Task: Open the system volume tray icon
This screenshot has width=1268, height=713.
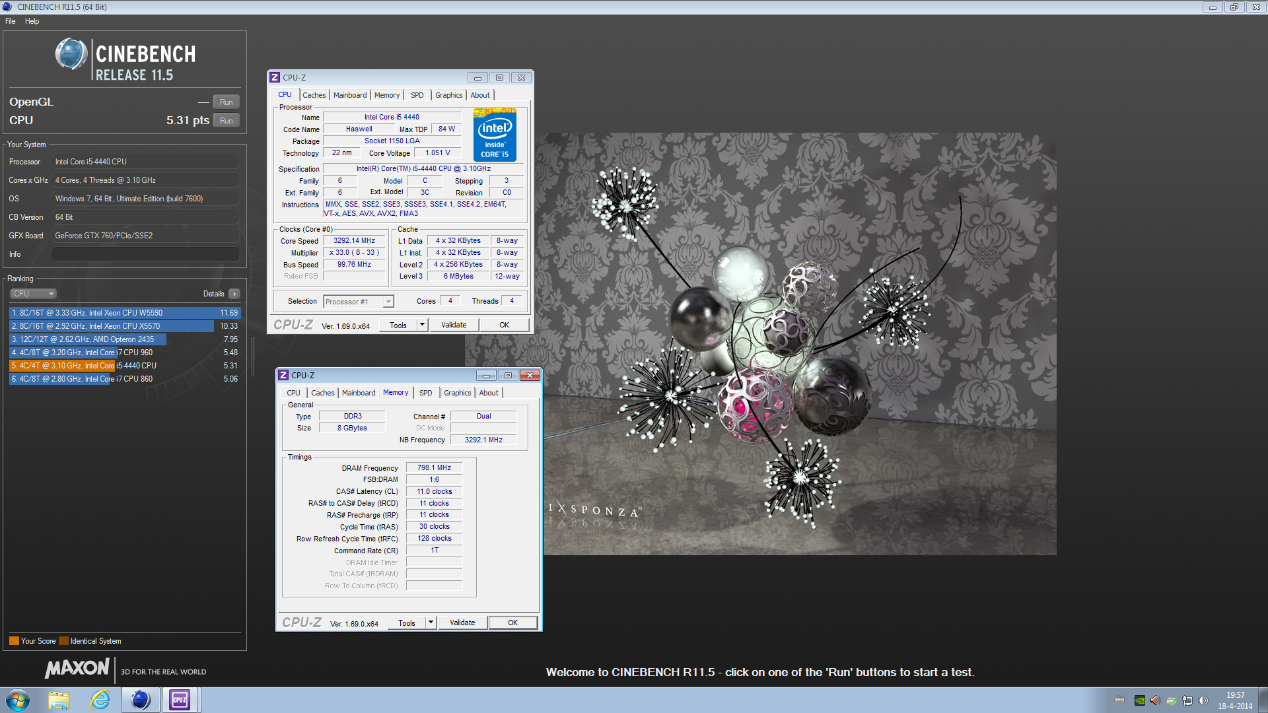Action: pos(1203,700)
